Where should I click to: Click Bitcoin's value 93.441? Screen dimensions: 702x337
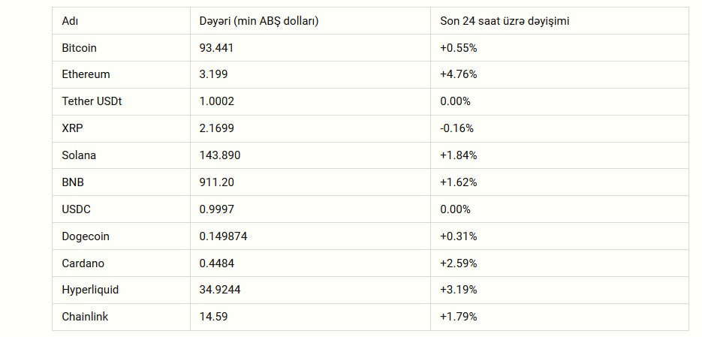215,47
